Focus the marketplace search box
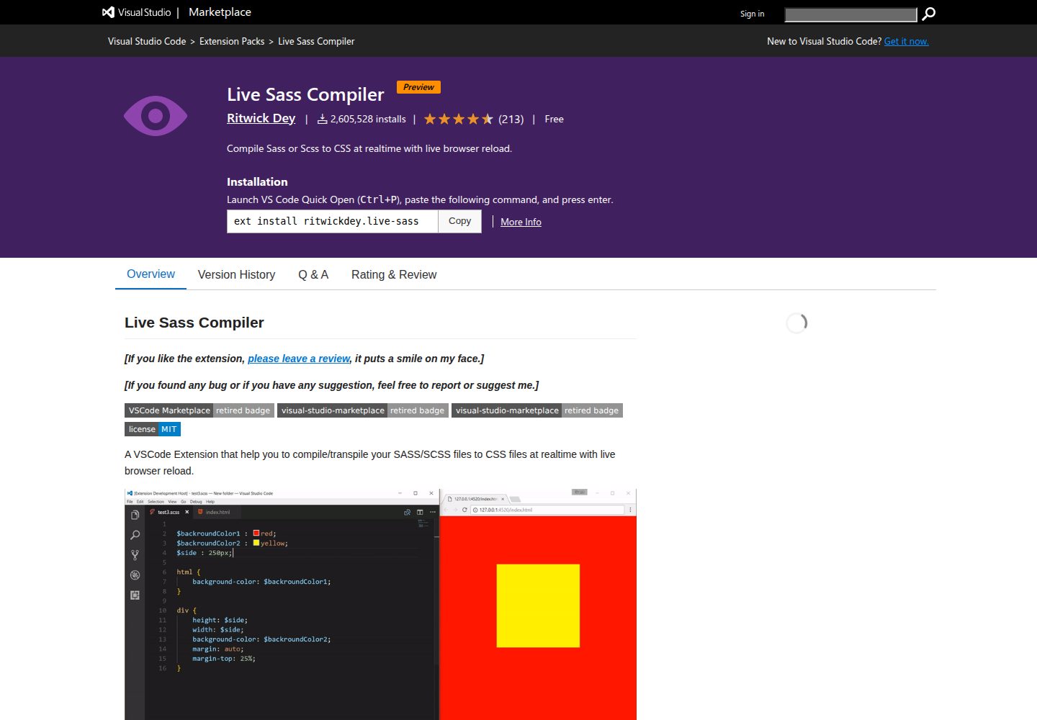Viewport: 1037px width, 720px height. (850, 14)
